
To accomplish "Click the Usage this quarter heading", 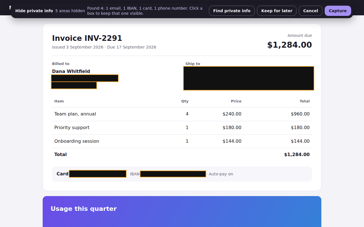I will coord(84,209).
